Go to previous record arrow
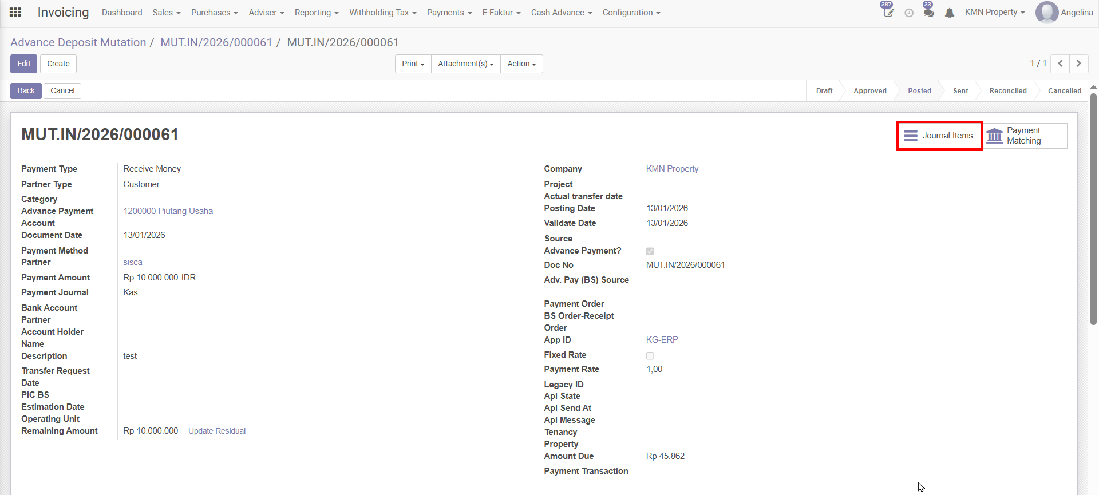The height and width of the screenshot is (495, 1099). (x=1060, y=64)
